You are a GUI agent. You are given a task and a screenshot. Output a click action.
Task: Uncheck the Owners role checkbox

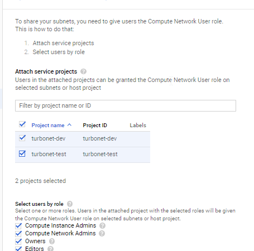pyautogui.click(x=18, y=242)
